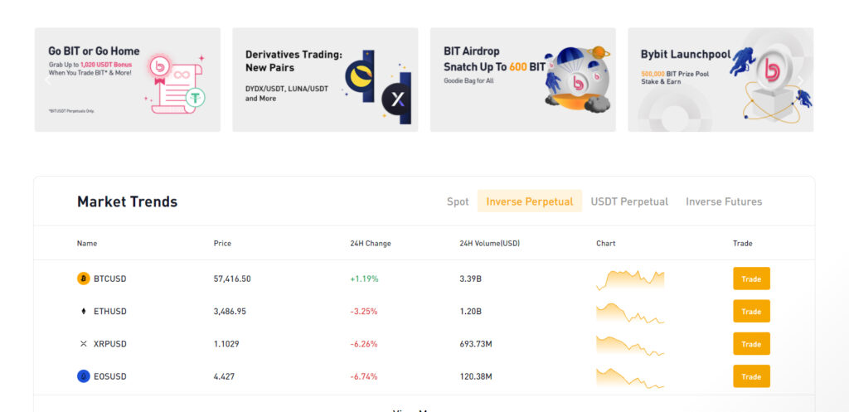The image size is (849, 412).
Task: Click the Trade button for ETHUSD
Action: (x=751, y=312)
